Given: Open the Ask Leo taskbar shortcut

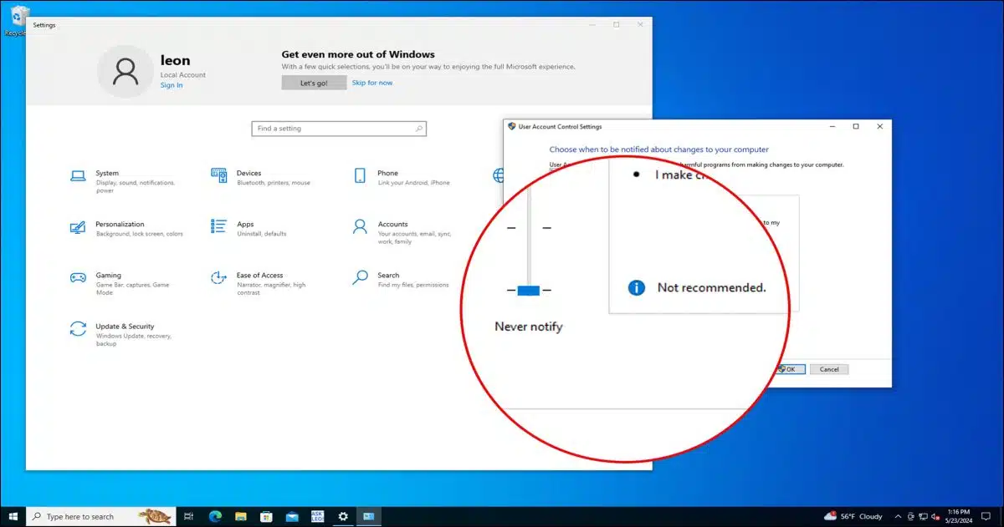Looking at the screenshot, I should coord(317,516).
